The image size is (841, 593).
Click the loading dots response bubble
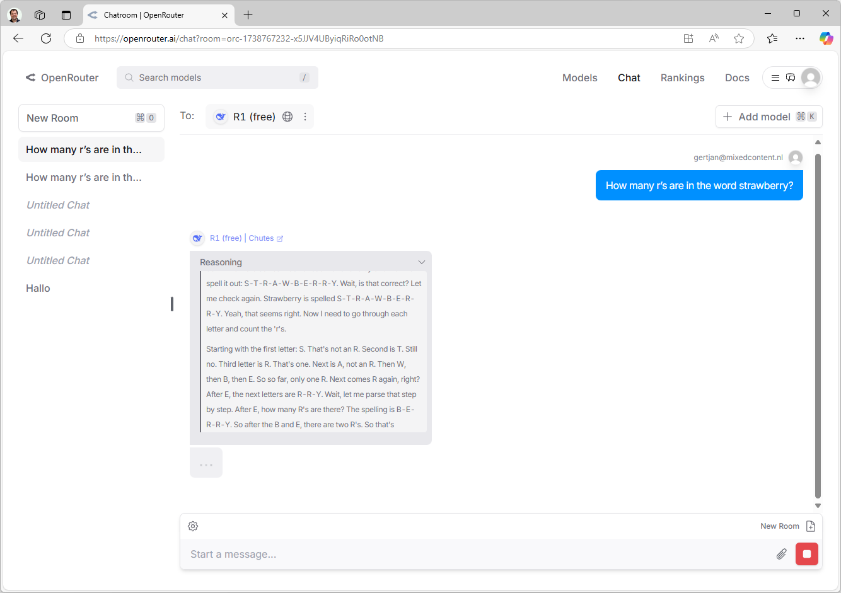coord(206,463)
